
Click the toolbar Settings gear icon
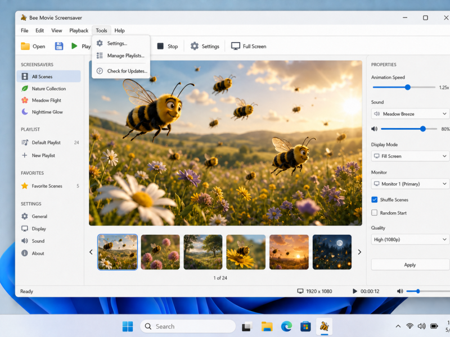click(195, 46)
